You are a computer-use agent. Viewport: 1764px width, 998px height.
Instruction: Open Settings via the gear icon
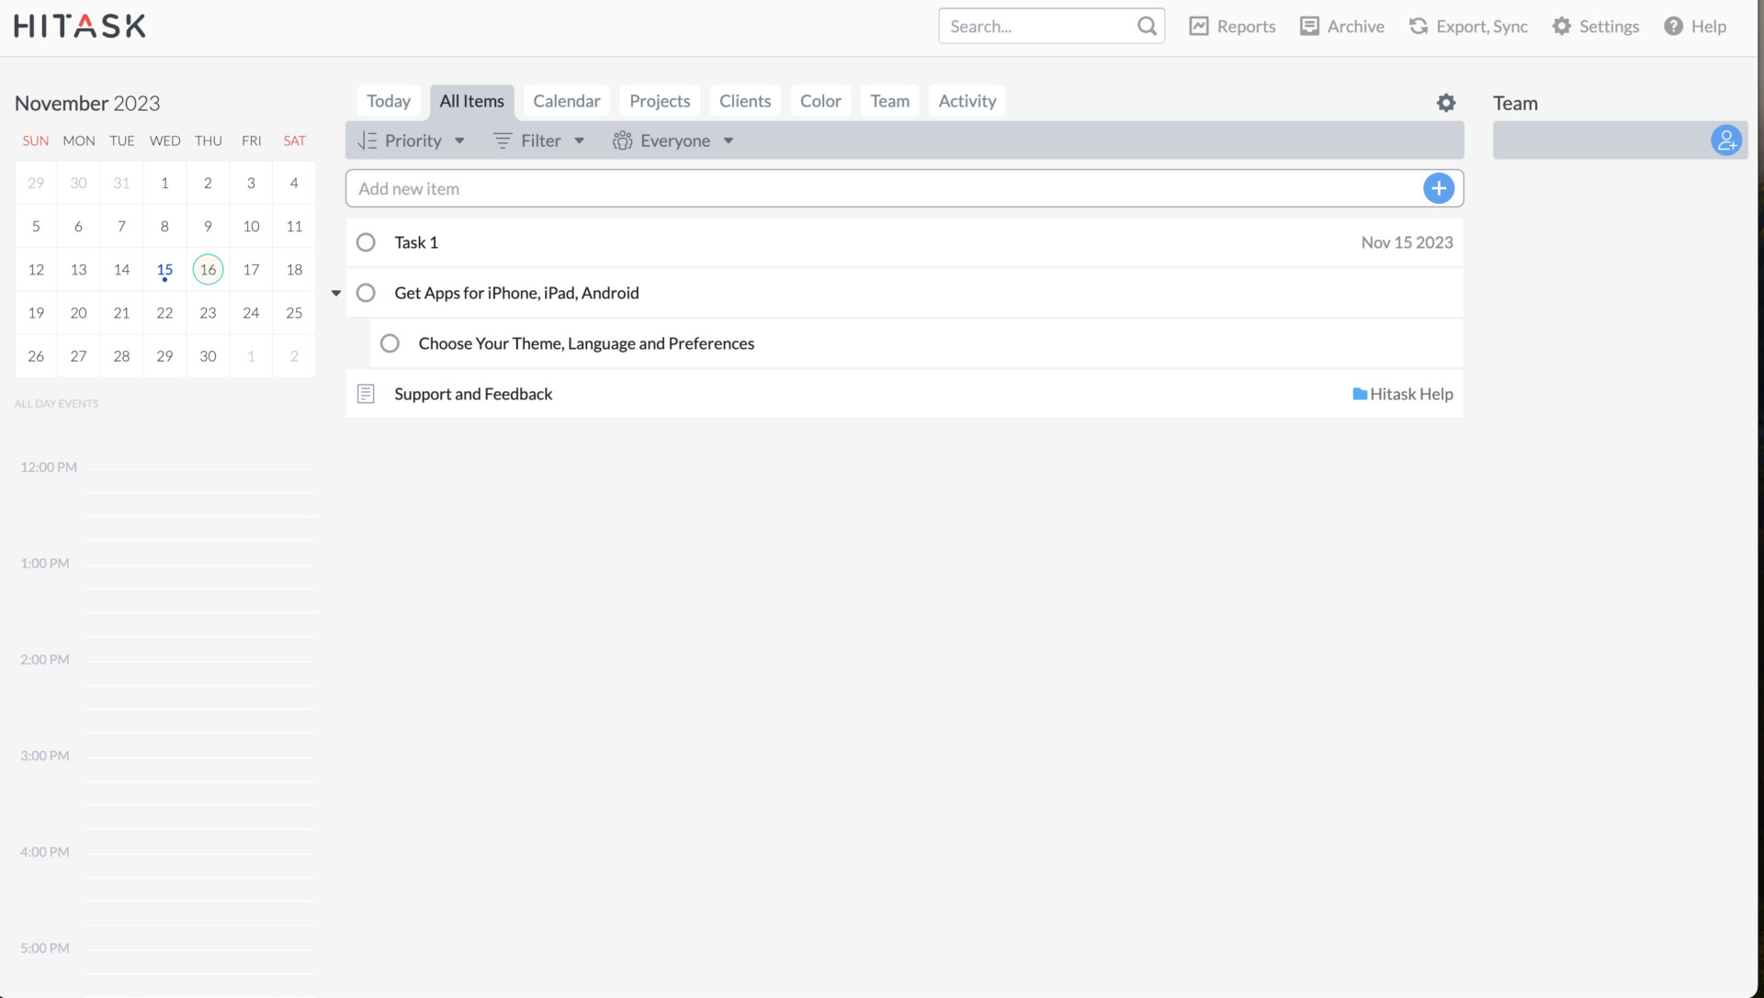[x=1562, y=26]
